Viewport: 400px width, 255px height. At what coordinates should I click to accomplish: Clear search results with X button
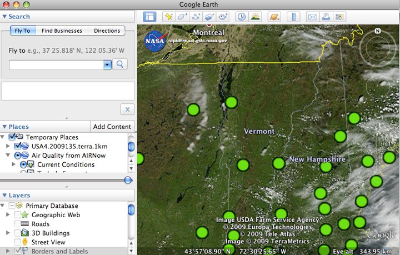(127, 109)
